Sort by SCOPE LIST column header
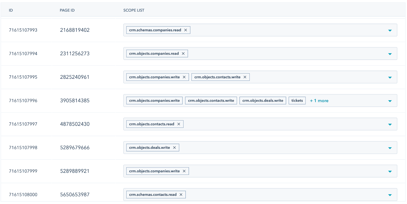The height and width of the screenshot is (204, 407). pyautogui.click(x=134, y=10)
